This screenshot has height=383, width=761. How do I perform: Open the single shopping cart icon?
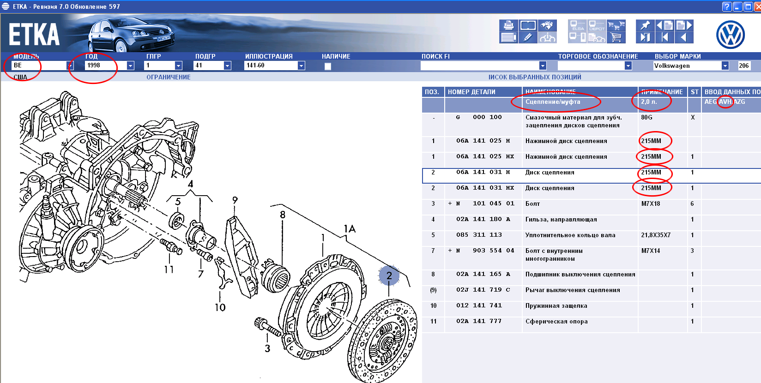coord(616,37)
